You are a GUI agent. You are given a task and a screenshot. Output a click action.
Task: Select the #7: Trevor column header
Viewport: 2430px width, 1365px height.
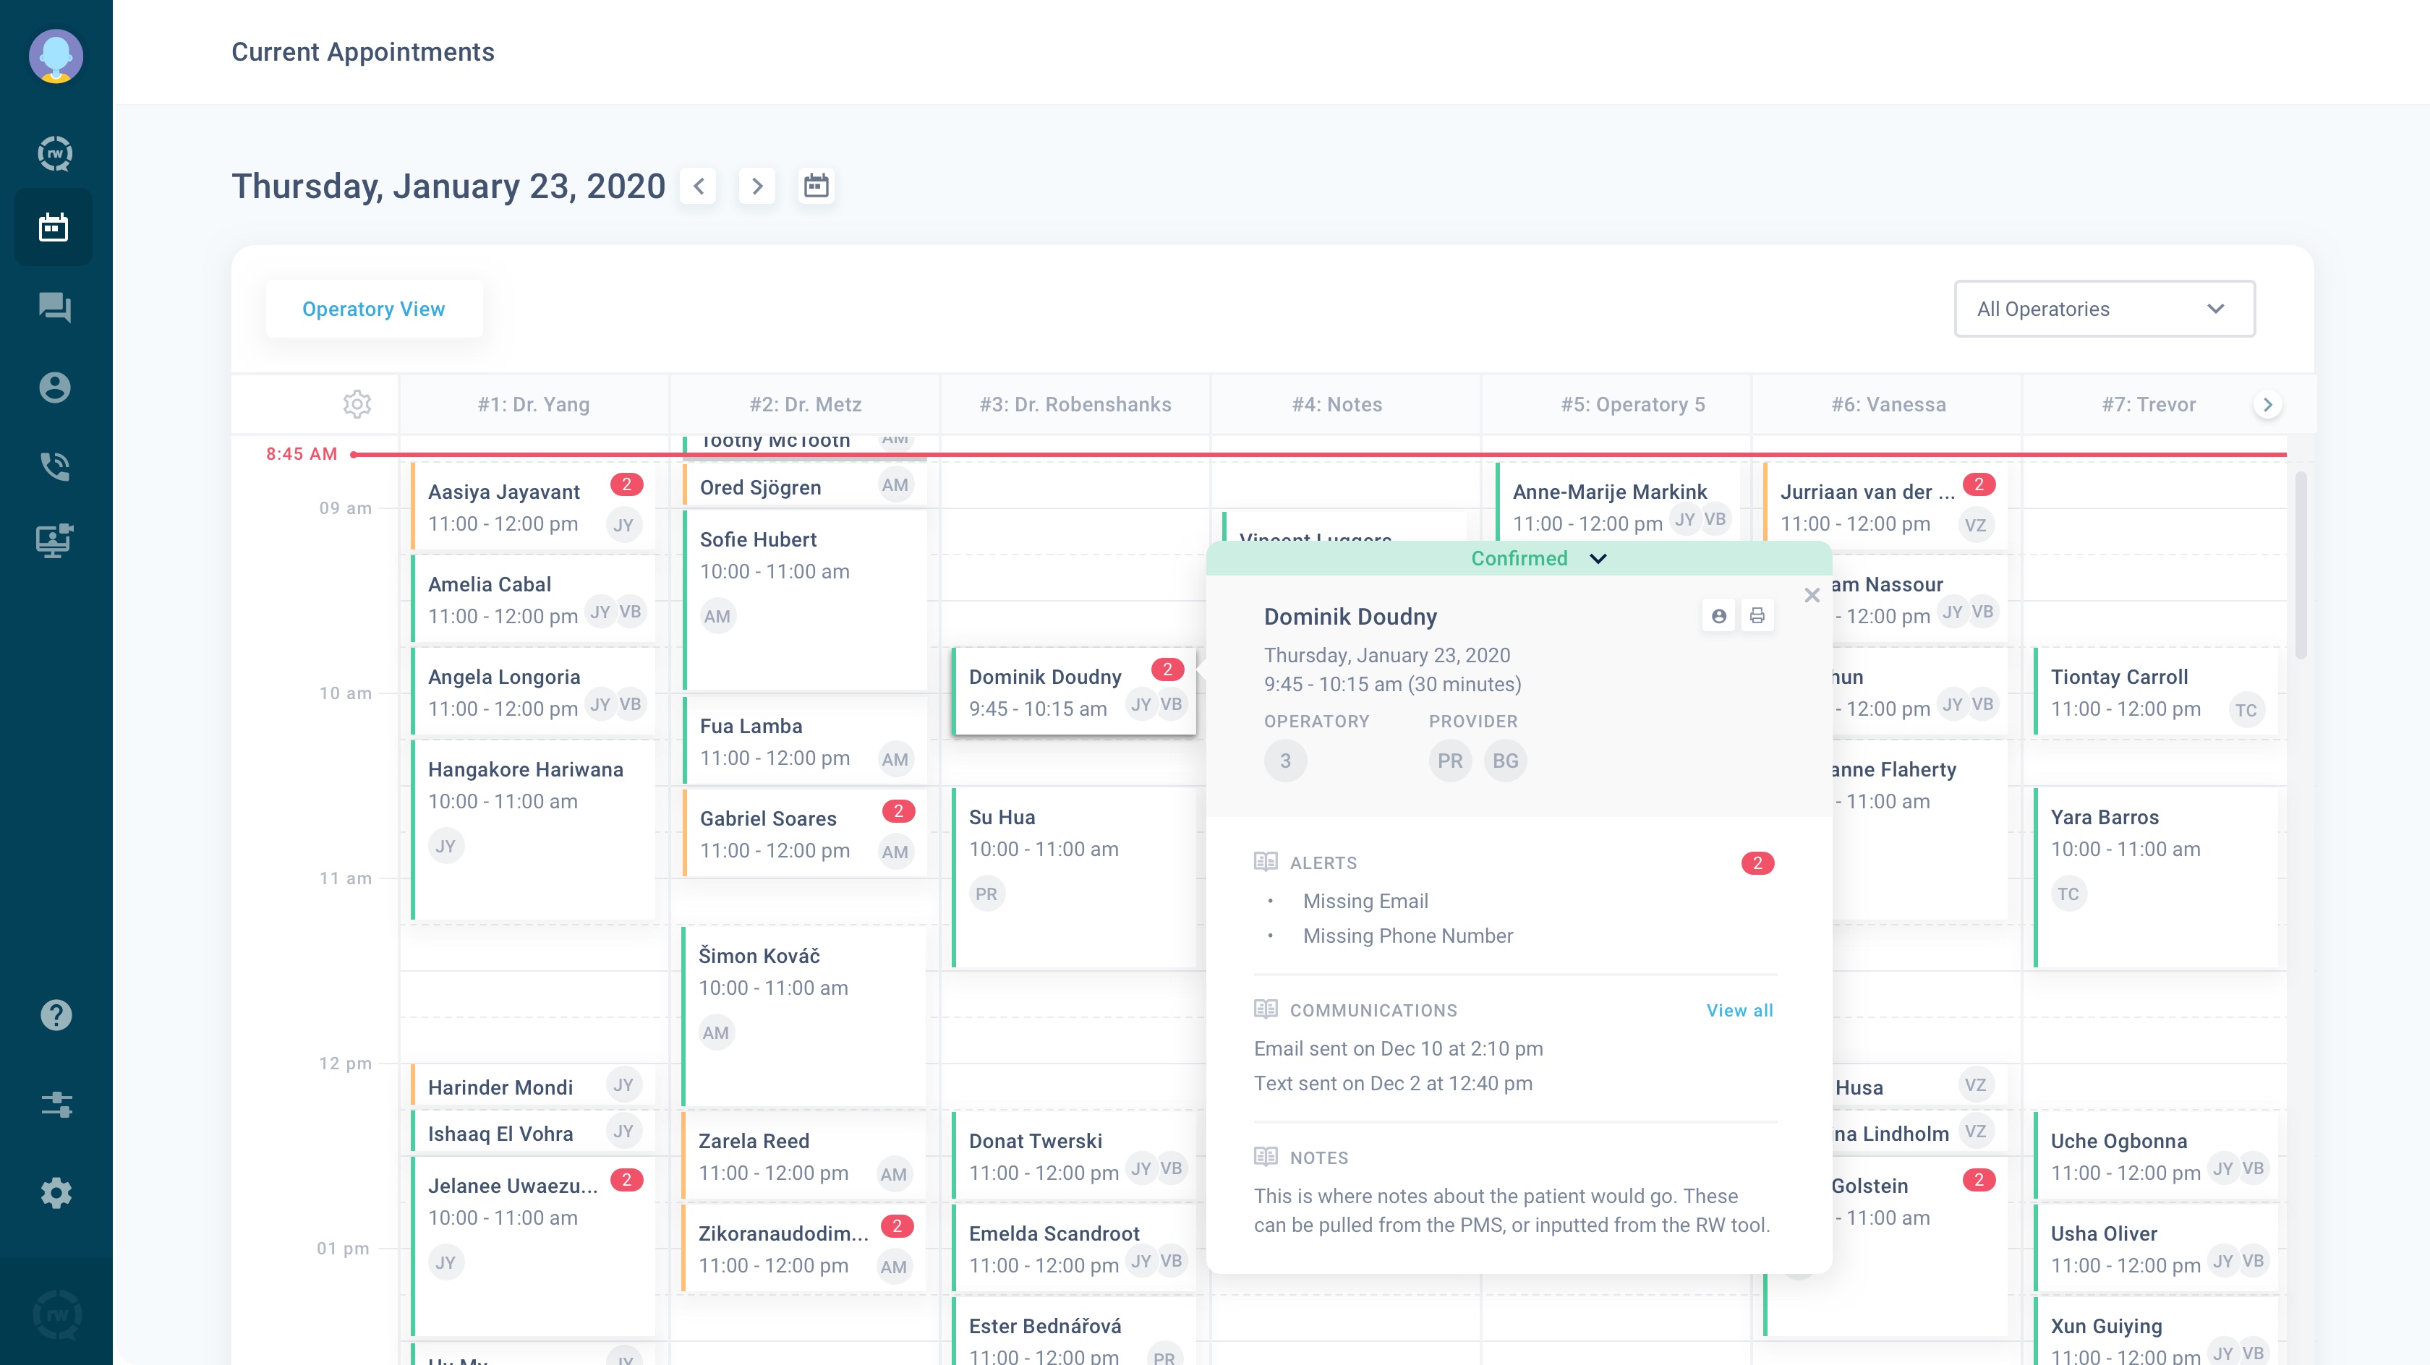click(2149, 403)
